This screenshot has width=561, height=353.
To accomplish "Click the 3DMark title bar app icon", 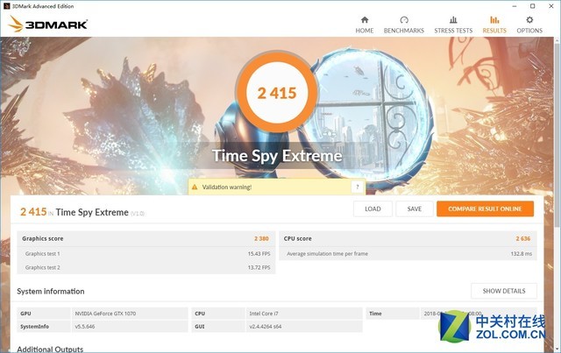I will (x=6, y=6).
